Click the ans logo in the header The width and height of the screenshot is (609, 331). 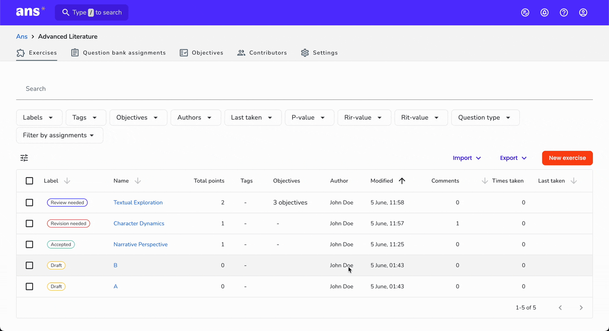[30, 12]
